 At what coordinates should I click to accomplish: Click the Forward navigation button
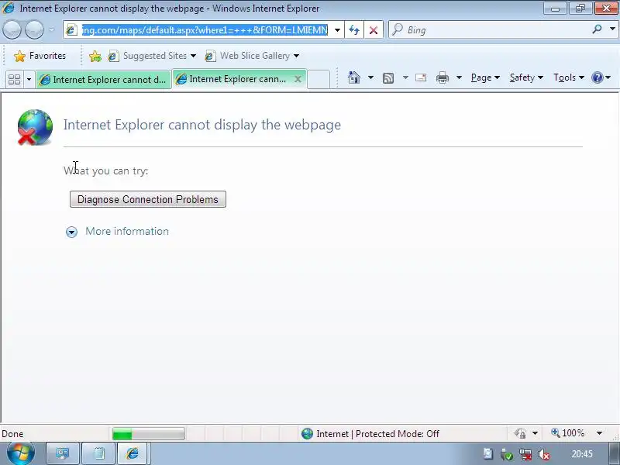34,29
